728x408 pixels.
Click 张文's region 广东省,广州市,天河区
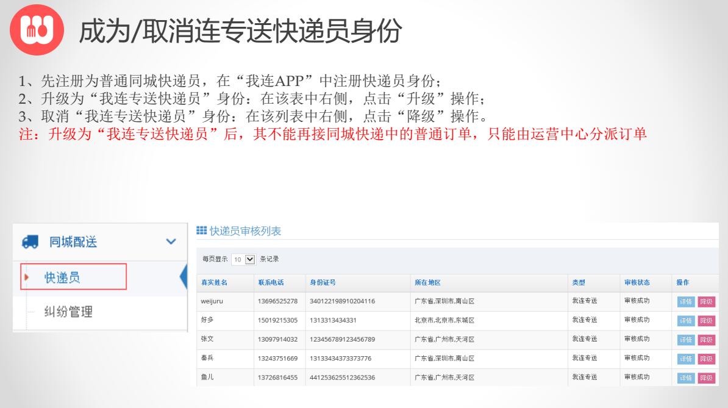click(x=444, y=339)
